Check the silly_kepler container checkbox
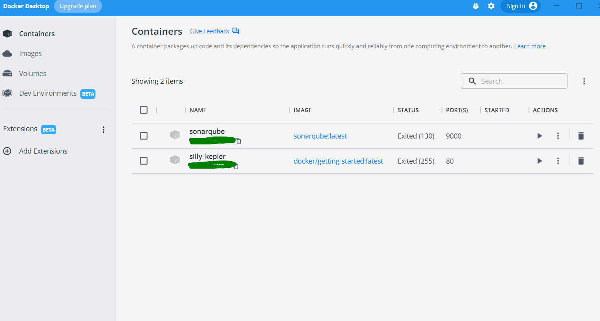Screen dimensions: 600x321 click(144, 161)
